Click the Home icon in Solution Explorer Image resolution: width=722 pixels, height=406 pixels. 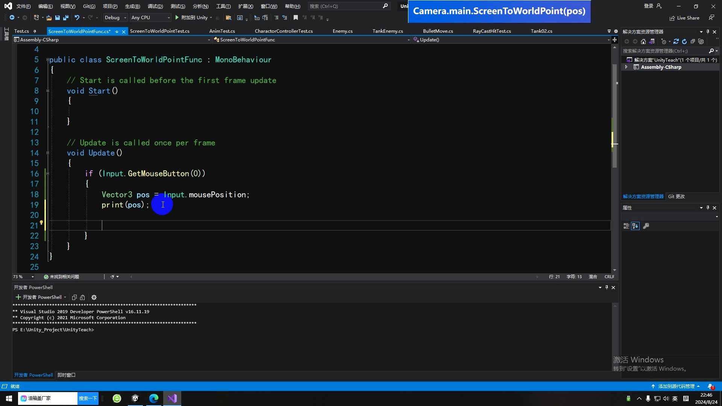643,41
